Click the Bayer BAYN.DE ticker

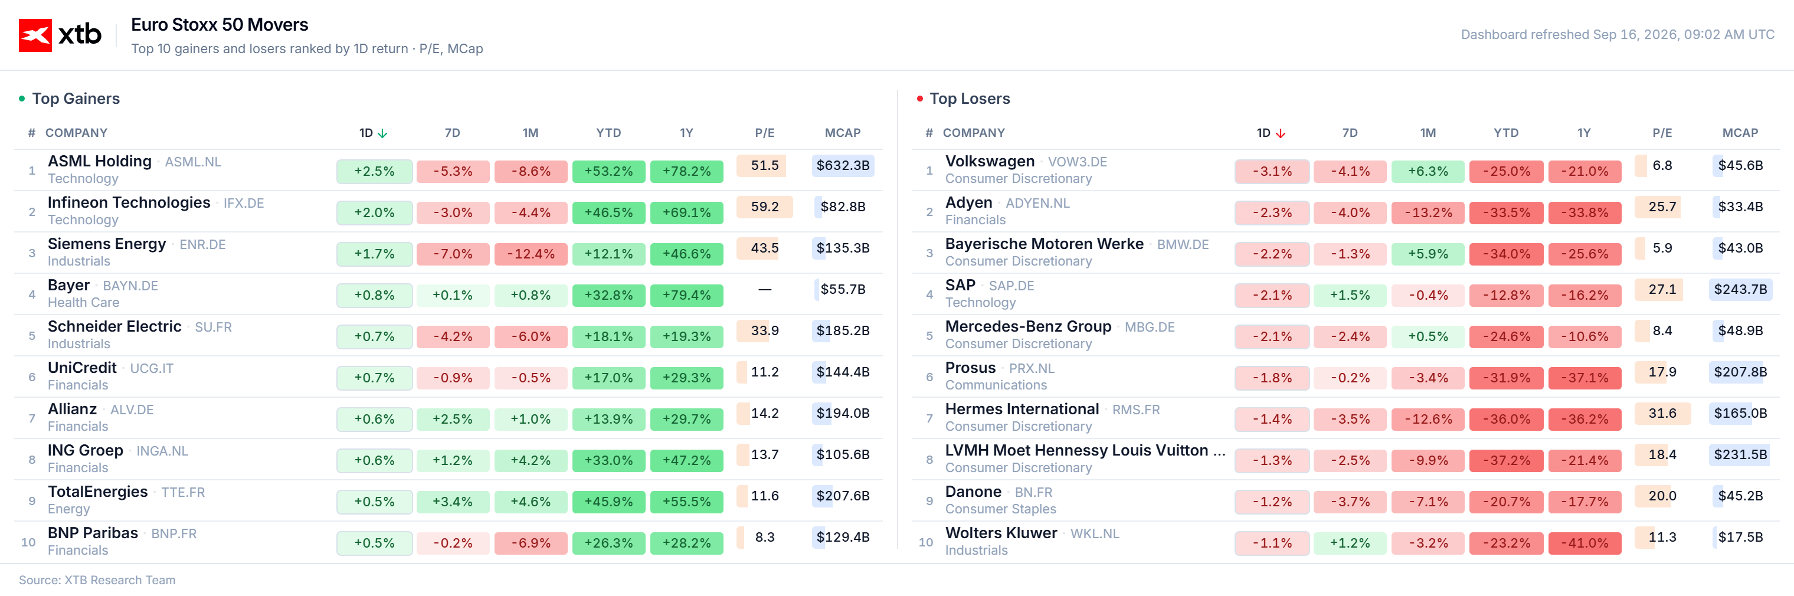(x=130, y=286)
